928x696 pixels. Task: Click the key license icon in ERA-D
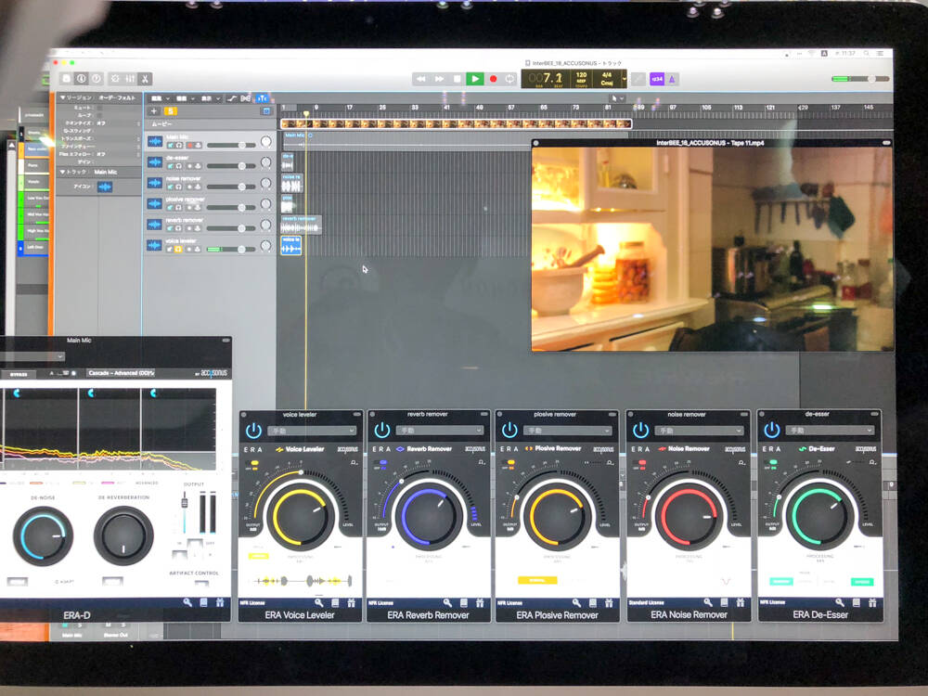[187, 602]
